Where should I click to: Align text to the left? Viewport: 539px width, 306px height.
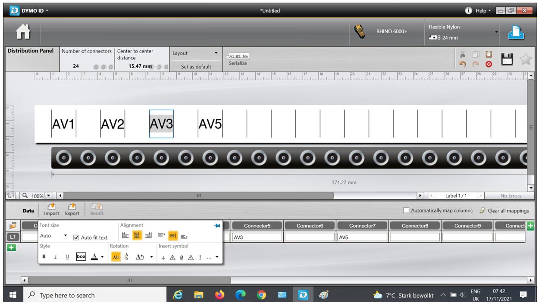(x=125, y=235)
